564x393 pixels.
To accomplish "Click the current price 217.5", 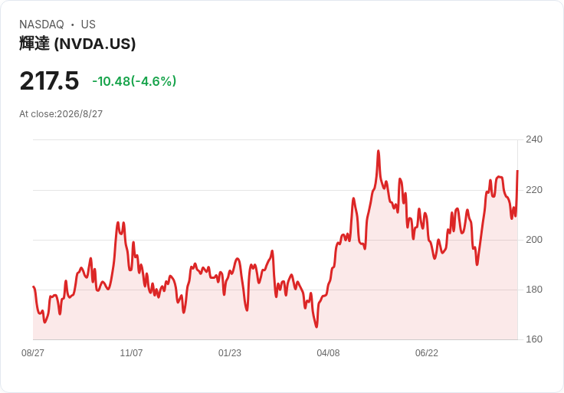I will click(x=49, y=81).
